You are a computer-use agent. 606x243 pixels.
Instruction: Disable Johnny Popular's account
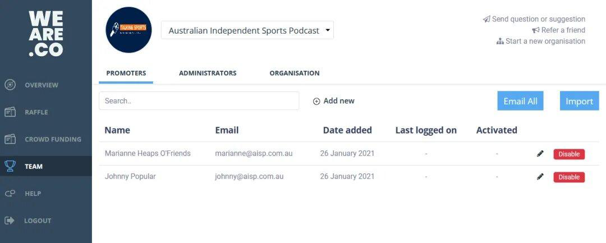click(569, 177)
